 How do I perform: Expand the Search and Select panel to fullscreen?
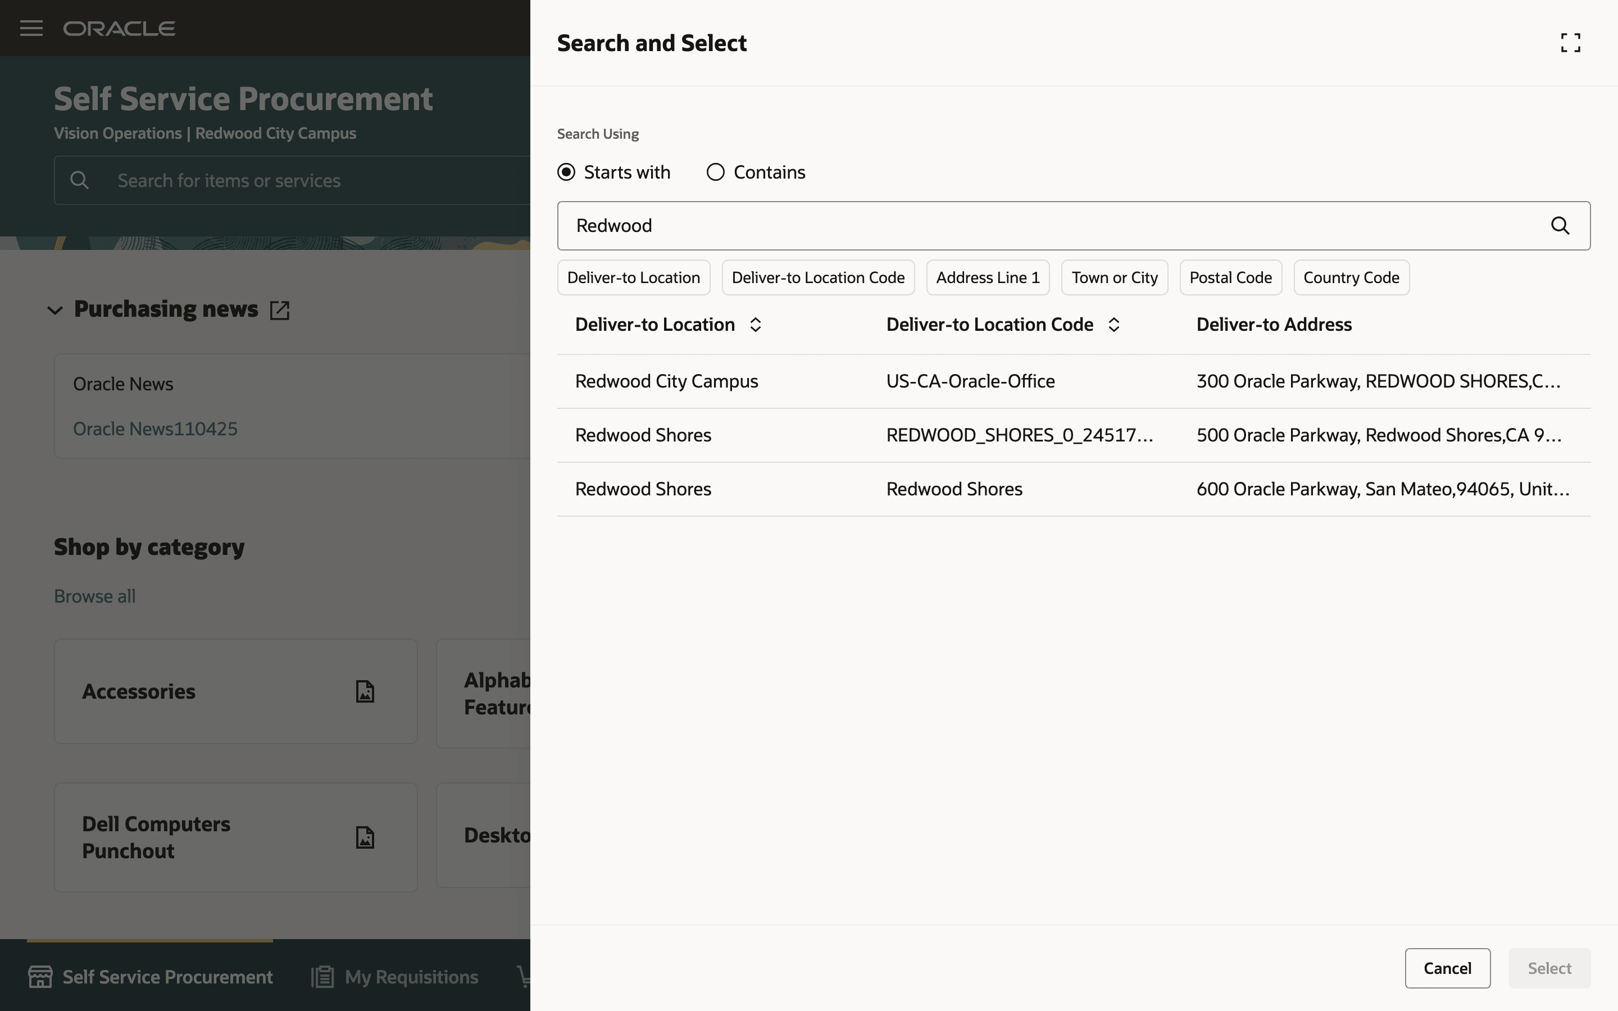click(1570, 43)
